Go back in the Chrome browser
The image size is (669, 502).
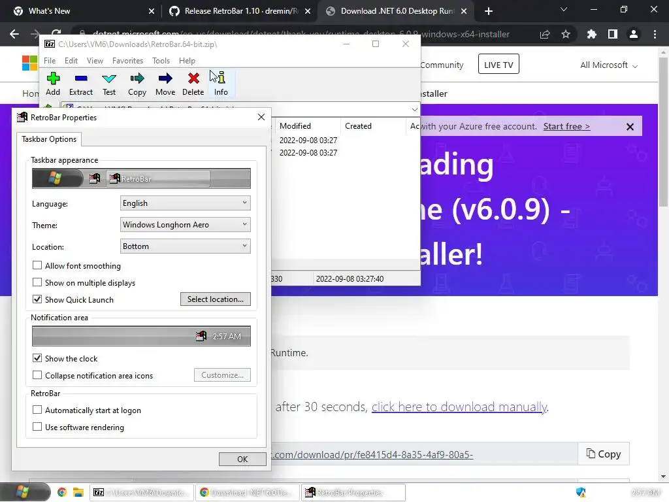pyautogui.click(x=14, y=34)
